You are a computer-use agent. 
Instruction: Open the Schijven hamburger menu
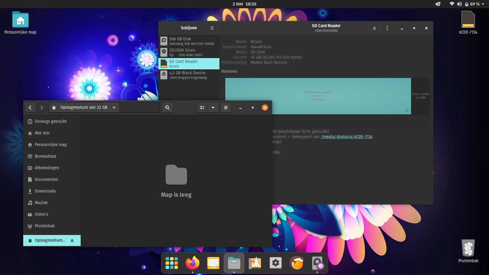click(x=212, y=28)
